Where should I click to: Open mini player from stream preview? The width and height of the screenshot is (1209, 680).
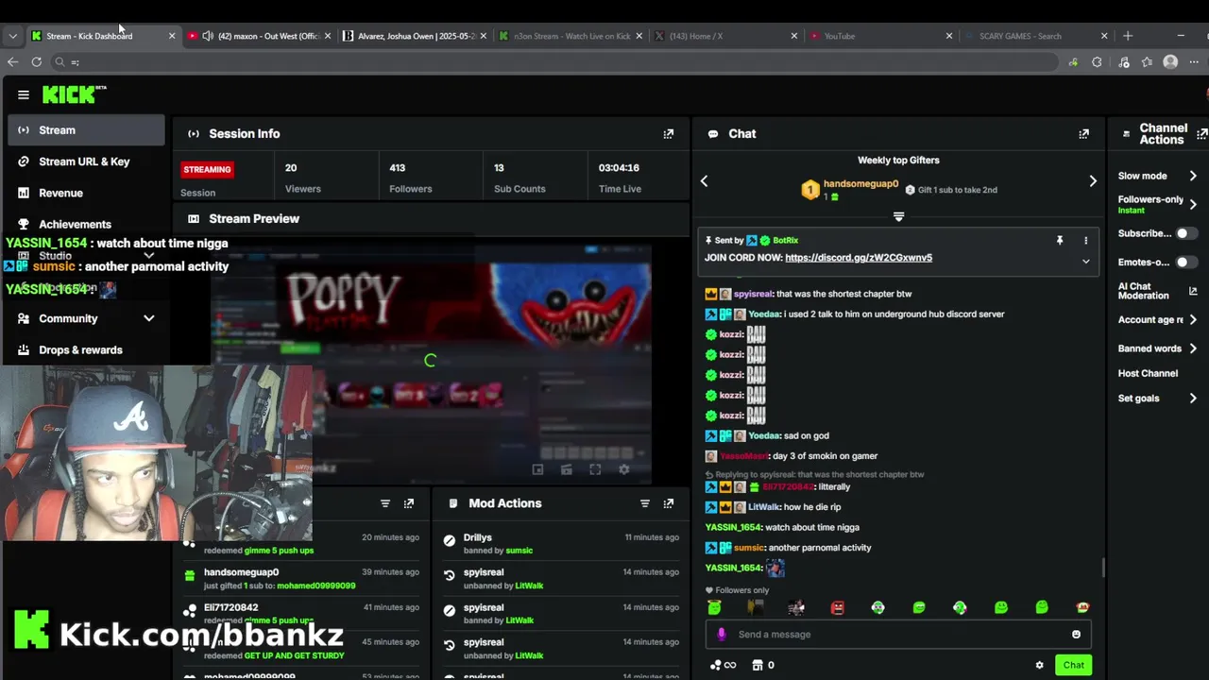pyautogui.click(x=537, y=469)
